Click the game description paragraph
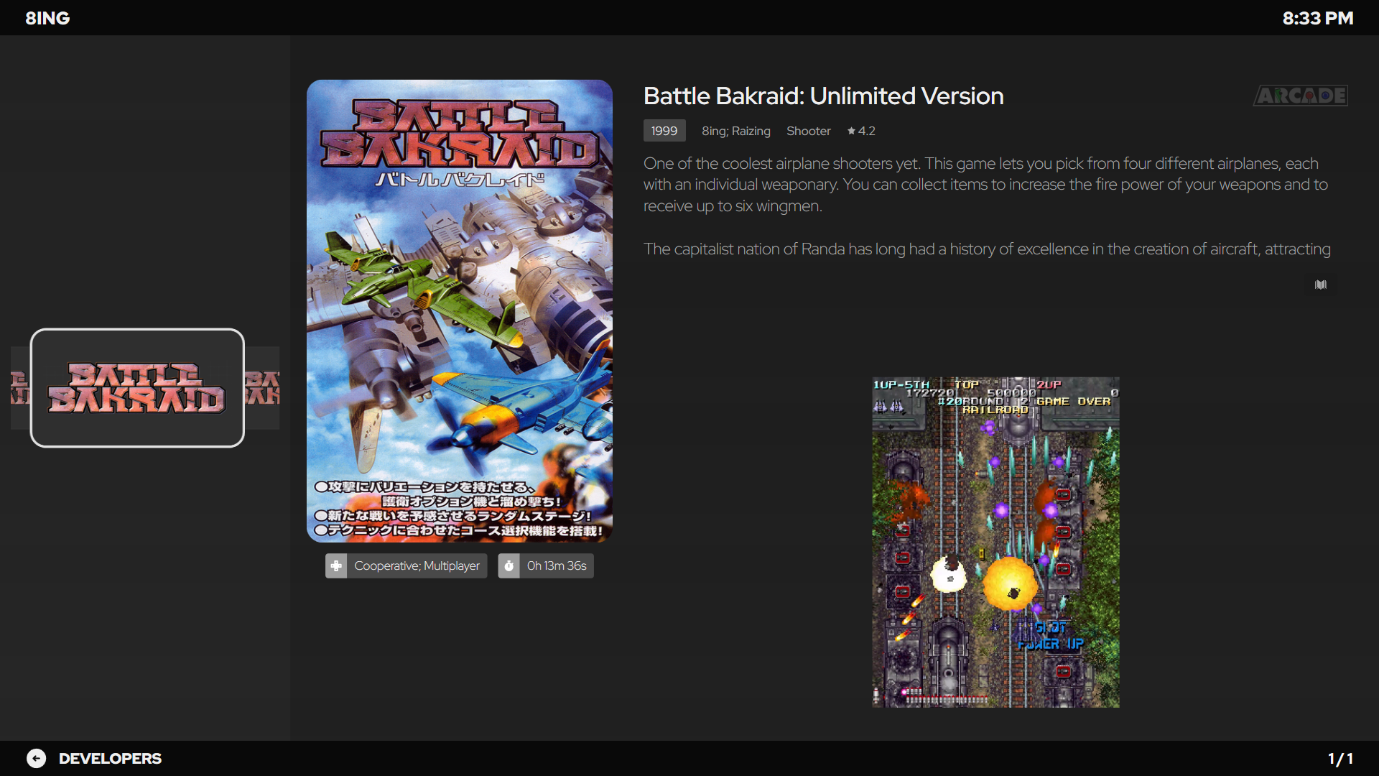Viewport: 1379px width, 776px height. tap(985, 185)
